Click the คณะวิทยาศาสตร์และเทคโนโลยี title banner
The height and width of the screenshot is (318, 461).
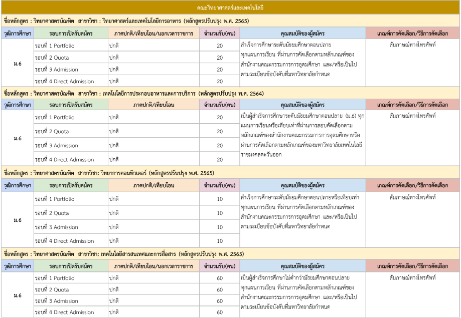pos(230,8)
